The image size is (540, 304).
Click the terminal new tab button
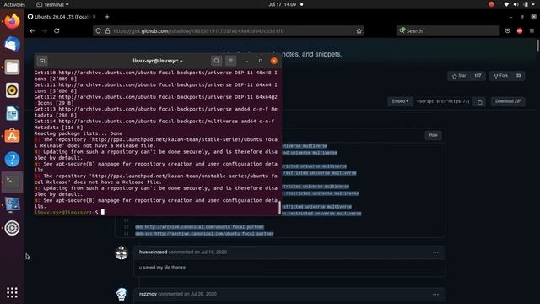[42, 61]
